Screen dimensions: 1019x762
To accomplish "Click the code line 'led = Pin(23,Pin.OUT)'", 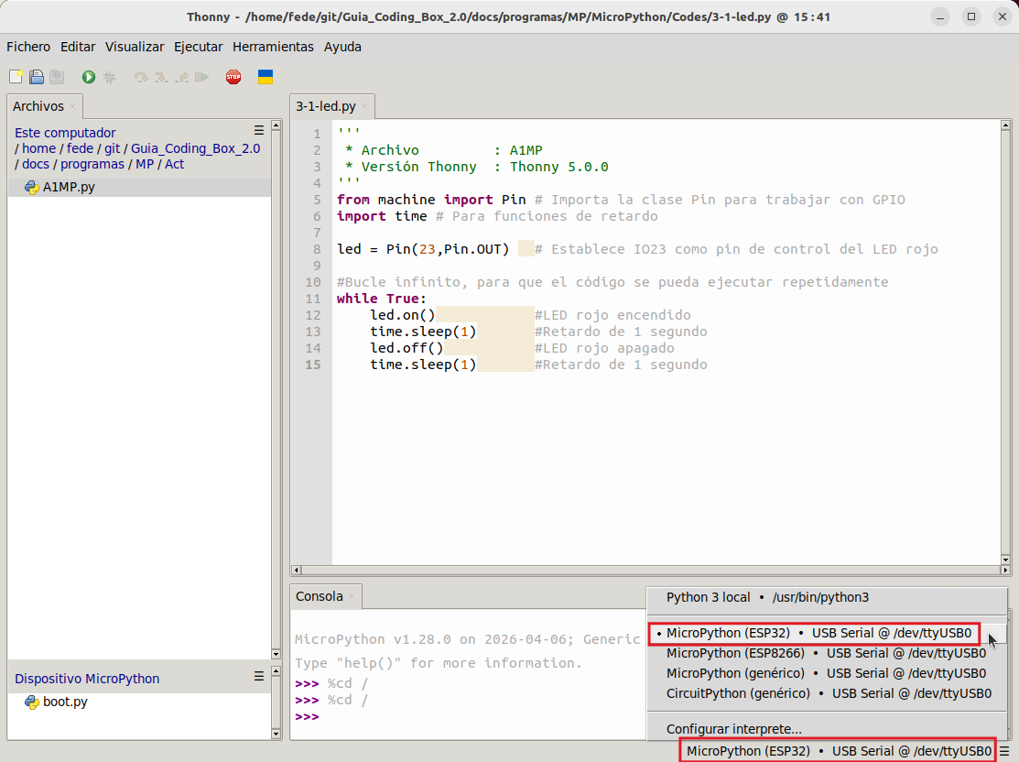I will (423, 249).
